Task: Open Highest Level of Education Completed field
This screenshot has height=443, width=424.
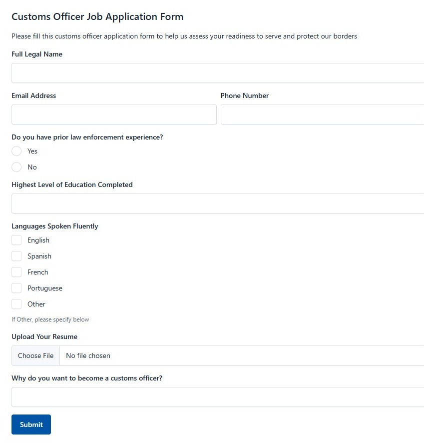Action: 218,203
